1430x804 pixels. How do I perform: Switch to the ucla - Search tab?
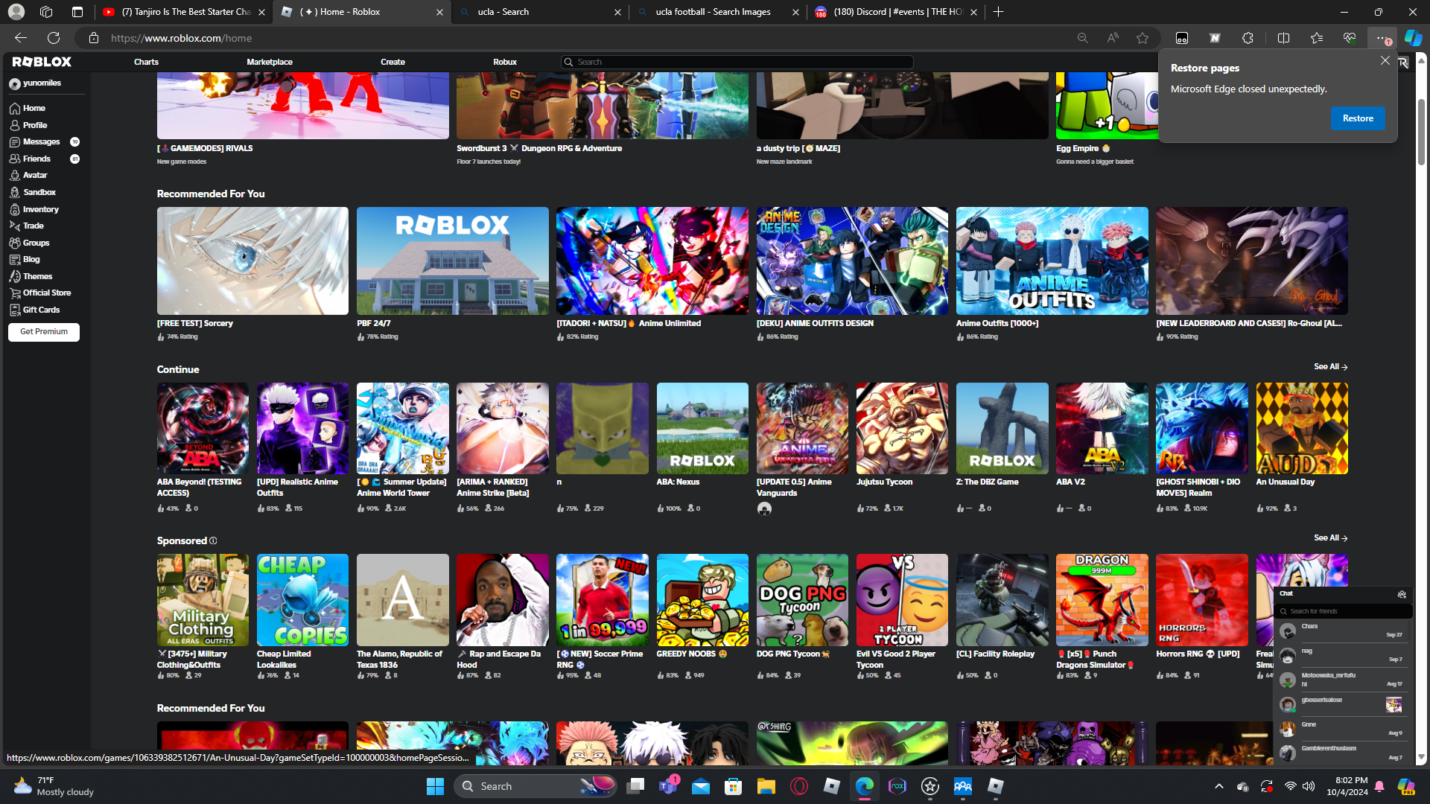tap(540, 12)
